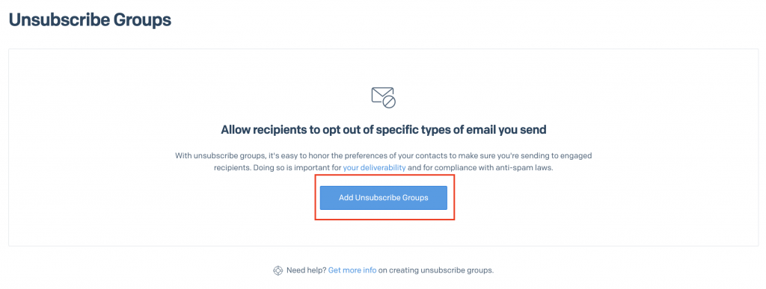Open the 'Get more info' link

(352, 270)
